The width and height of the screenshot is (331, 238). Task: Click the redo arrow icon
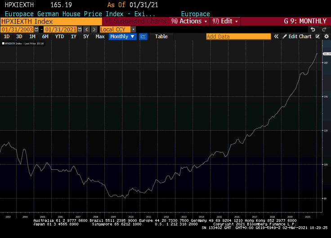click(x=324, y=29)
